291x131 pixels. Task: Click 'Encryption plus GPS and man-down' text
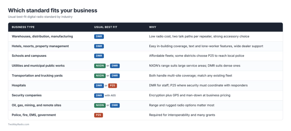tap(190, 95)
